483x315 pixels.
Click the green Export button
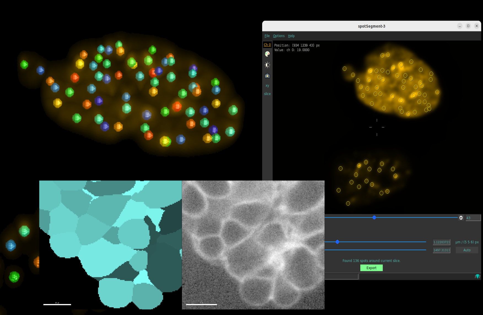pyautogui.click(x=371, y=268)
